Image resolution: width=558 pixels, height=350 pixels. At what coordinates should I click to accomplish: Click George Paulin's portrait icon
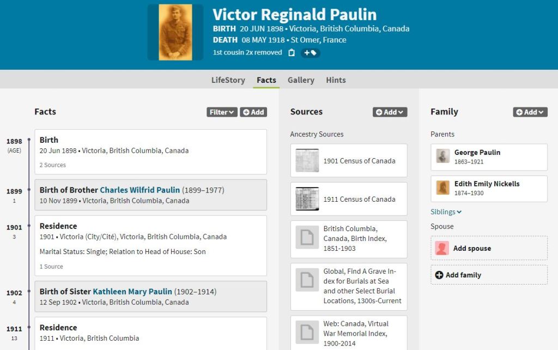click(443, 157)
